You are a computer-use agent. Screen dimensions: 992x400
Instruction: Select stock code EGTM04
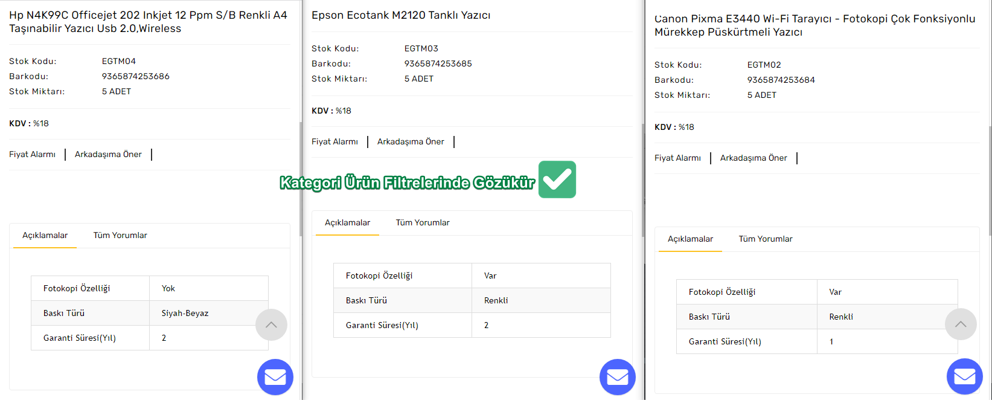click(119, 61)
